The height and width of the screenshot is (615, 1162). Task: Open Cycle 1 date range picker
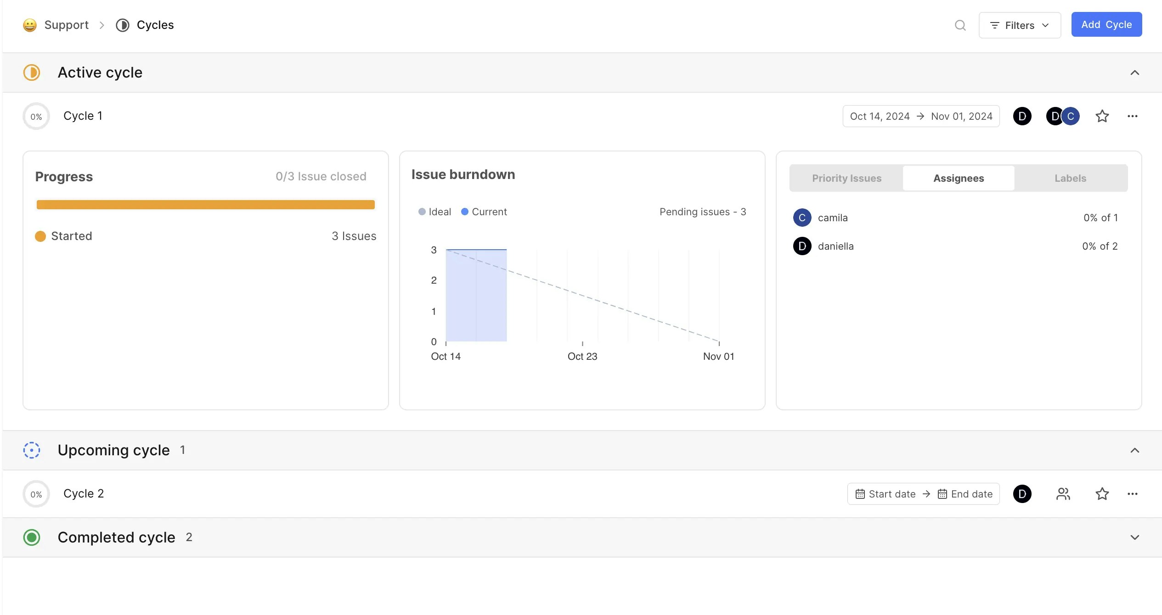(921, 116)
